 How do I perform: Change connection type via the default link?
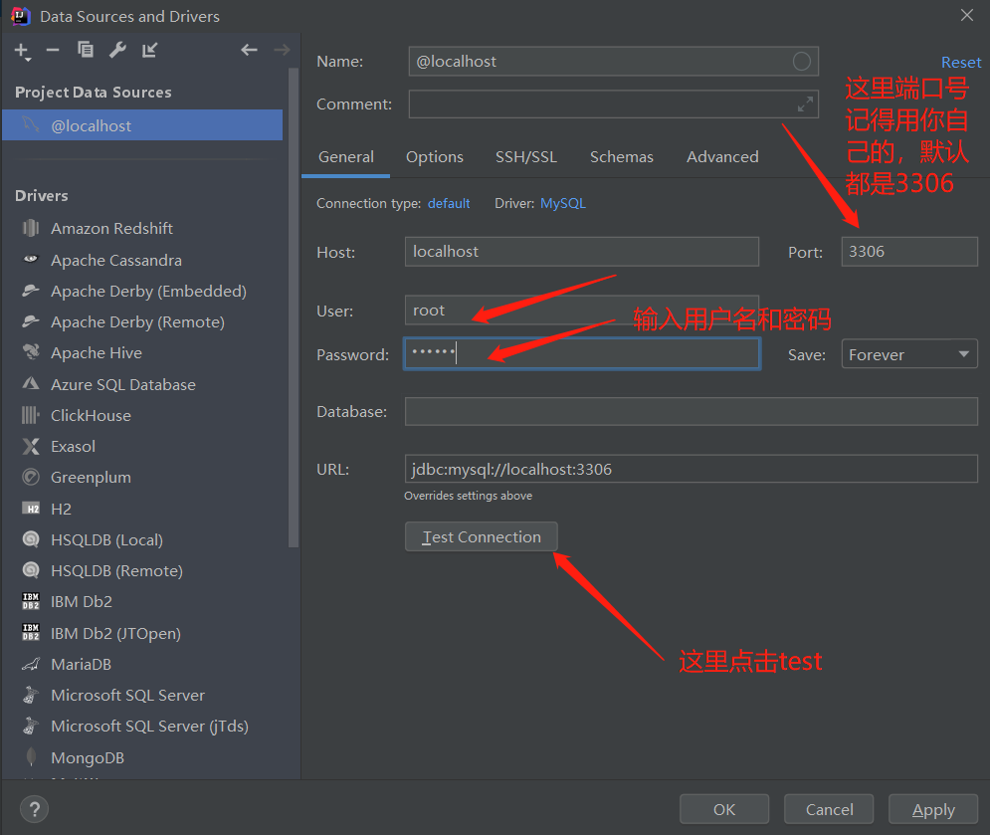449,203
